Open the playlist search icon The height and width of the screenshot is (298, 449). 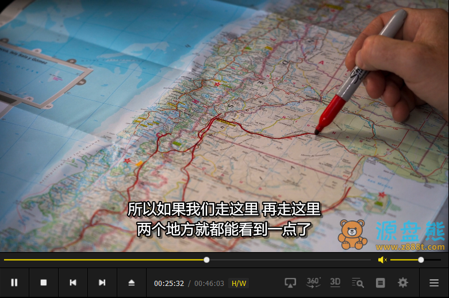point(358,282)
